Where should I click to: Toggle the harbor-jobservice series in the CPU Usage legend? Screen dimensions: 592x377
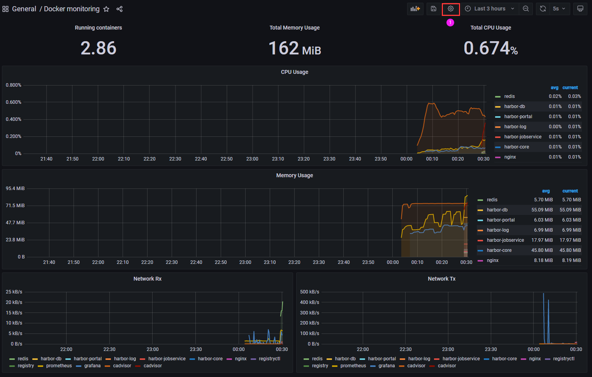523,137
